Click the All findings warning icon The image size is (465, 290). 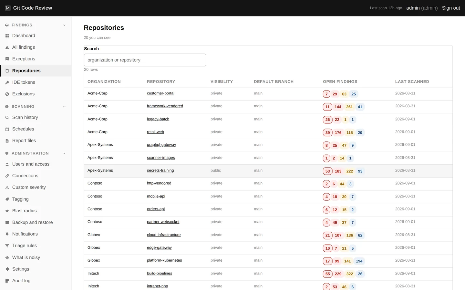(7, 47)
